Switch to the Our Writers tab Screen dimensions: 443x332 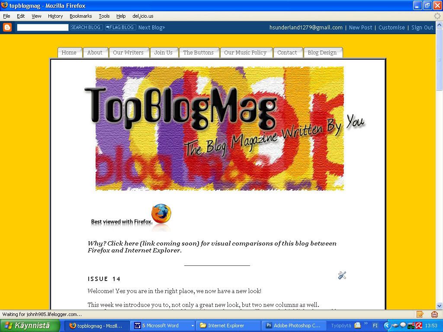(x=129, y=52)
